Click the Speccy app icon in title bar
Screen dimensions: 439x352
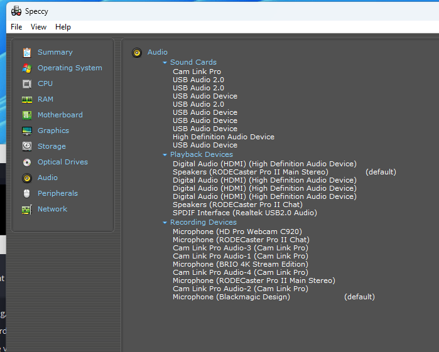[16, 11]
